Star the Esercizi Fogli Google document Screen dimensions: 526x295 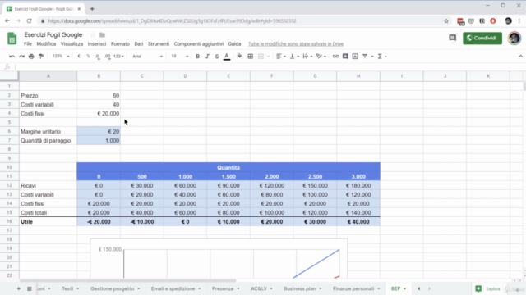click(x=93, y=34)
